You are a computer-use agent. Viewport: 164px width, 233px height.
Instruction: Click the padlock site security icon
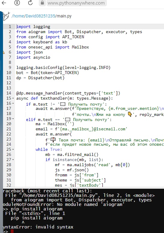[42, 3]
